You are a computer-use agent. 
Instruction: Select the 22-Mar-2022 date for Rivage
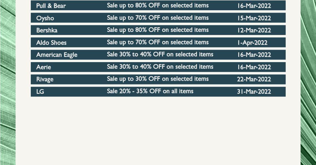[254, 79]
